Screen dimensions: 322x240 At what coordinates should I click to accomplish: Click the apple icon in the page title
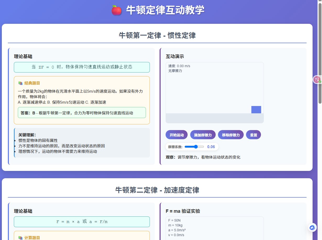[117, 10]
